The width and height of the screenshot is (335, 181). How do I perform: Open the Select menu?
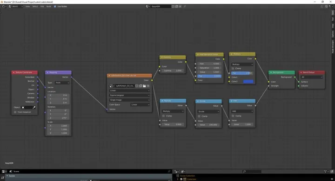pyautogui.click(x=35, y=6)
